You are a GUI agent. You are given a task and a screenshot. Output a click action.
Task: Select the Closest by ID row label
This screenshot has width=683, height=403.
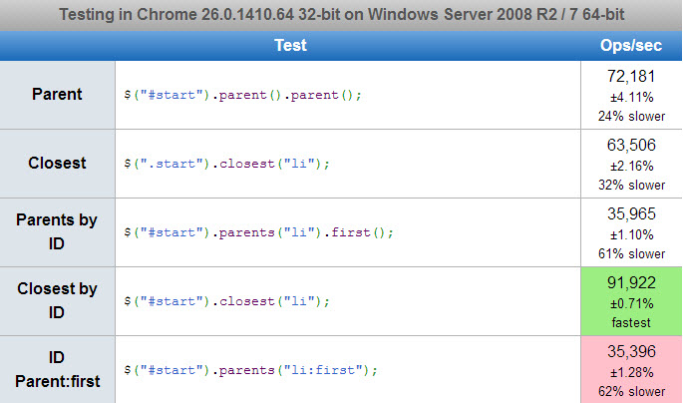pyautogui.click(x=57, y=300)
